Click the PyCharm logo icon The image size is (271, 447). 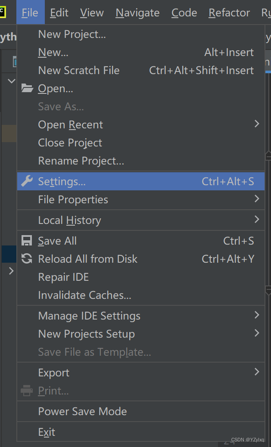[3, 12]
